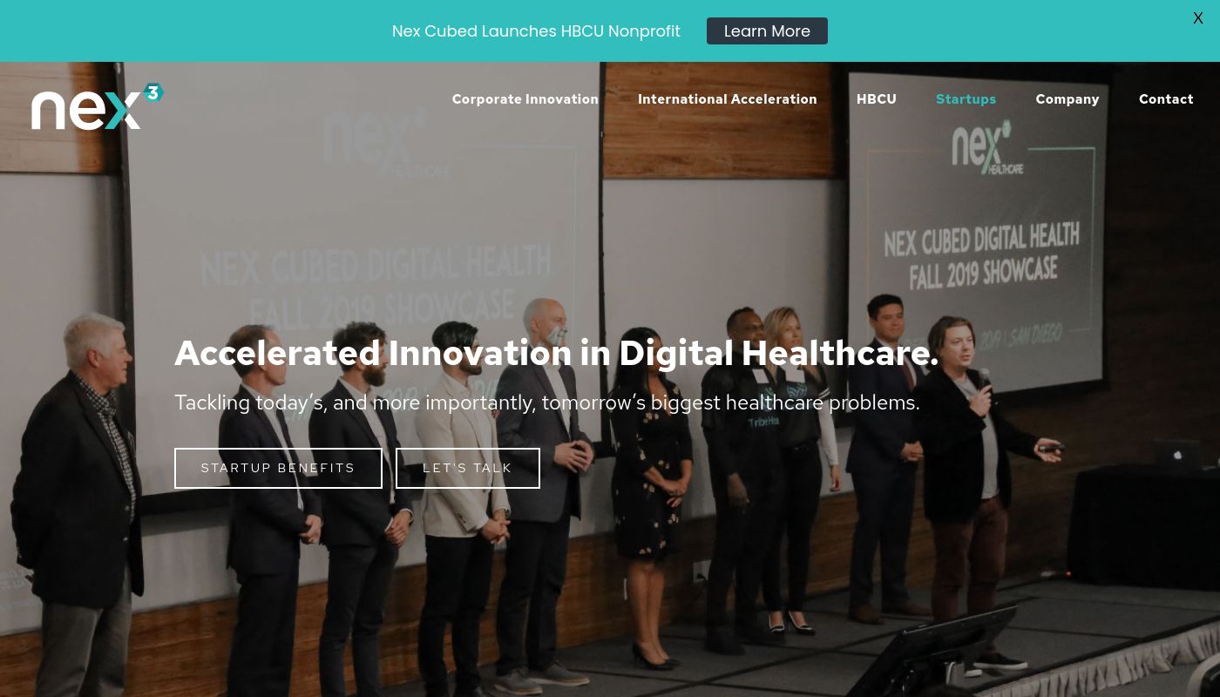The height and width of the screenshot is (697, 1220).
Task: Go to the HBCU page
Action: point(877,99)
